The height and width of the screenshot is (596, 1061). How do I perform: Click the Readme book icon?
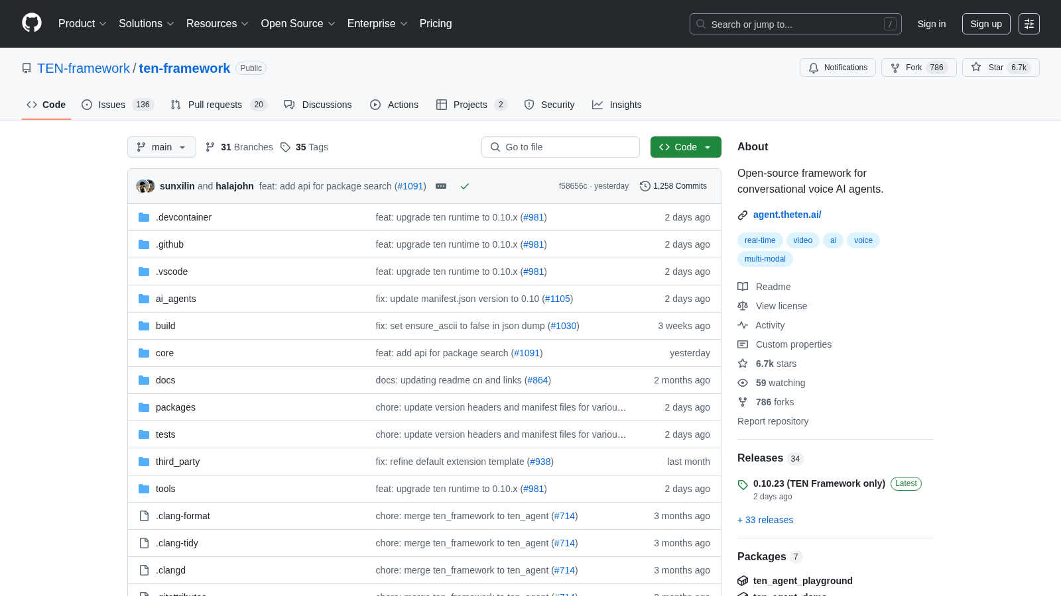point(743,287)
